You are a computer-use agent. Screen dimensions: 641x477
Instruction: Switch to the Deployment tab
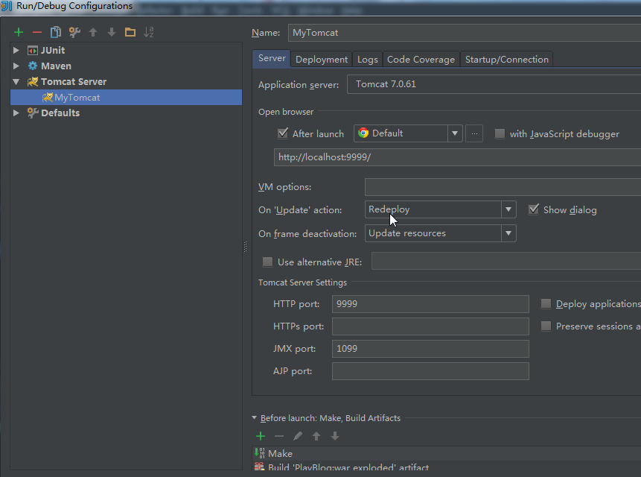tap(322, 60)
